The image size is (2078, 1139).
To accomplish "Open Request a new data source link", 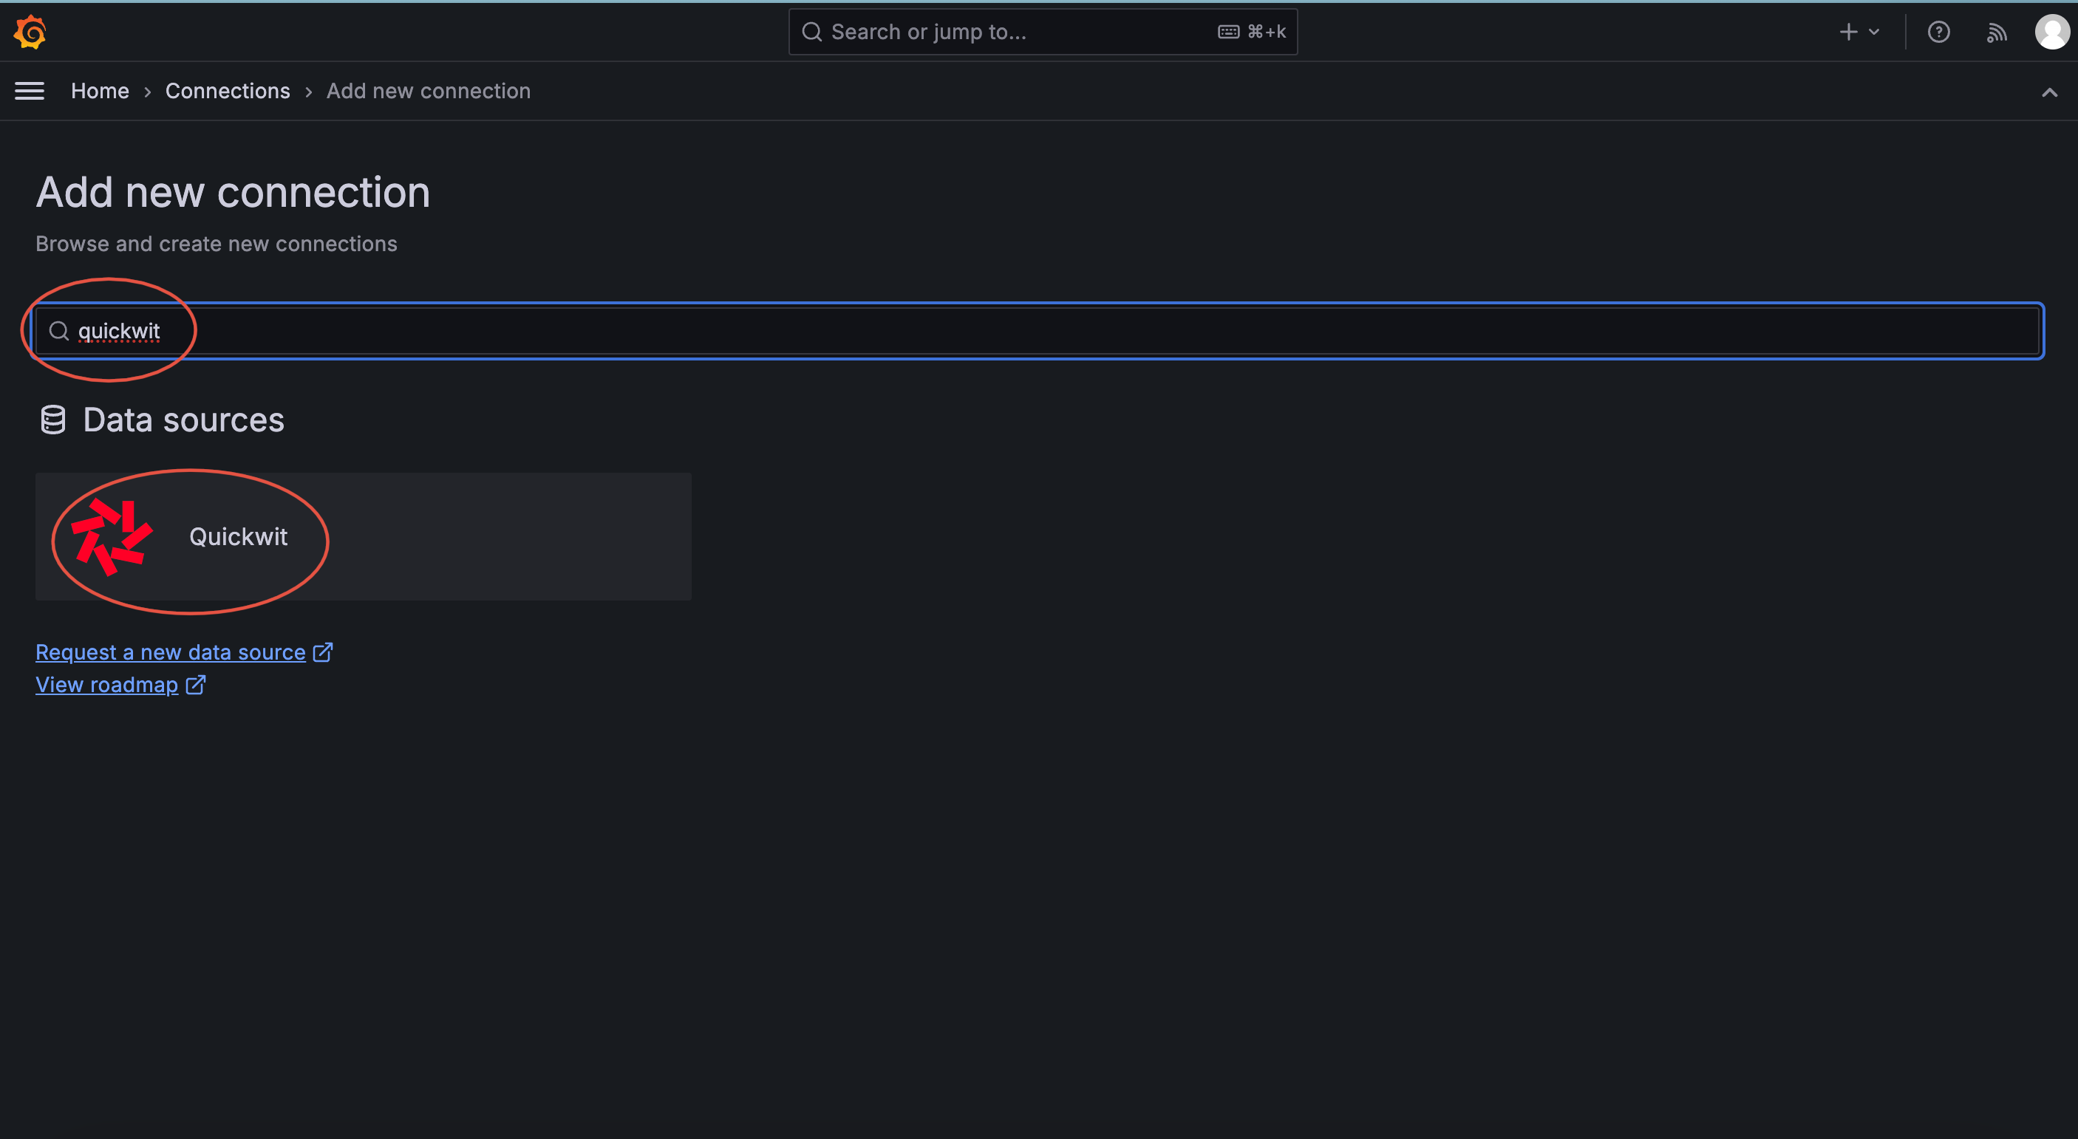I will [170, 652].
